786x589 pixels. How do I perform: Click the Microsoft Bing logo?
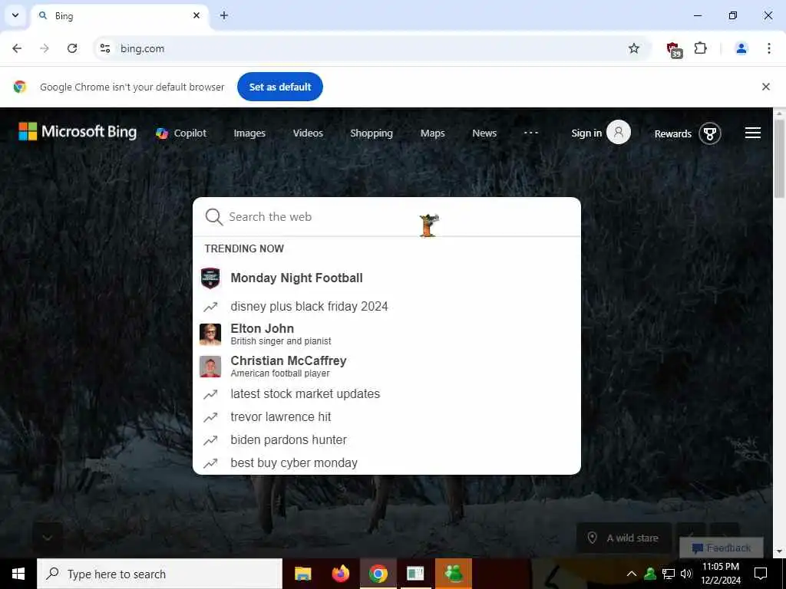pos(78,132)
